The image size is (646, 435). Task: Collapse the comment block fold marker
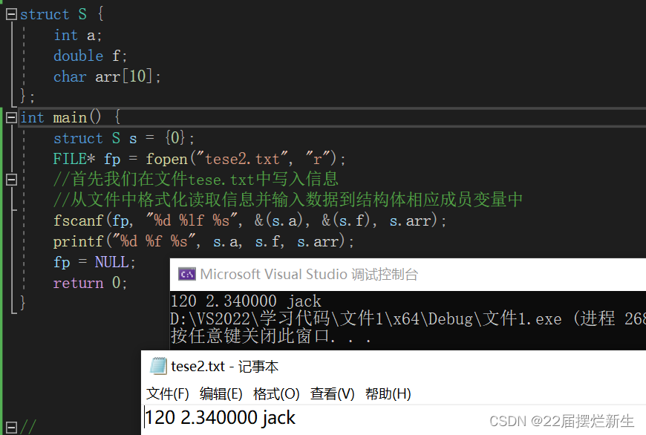point(11,180)
